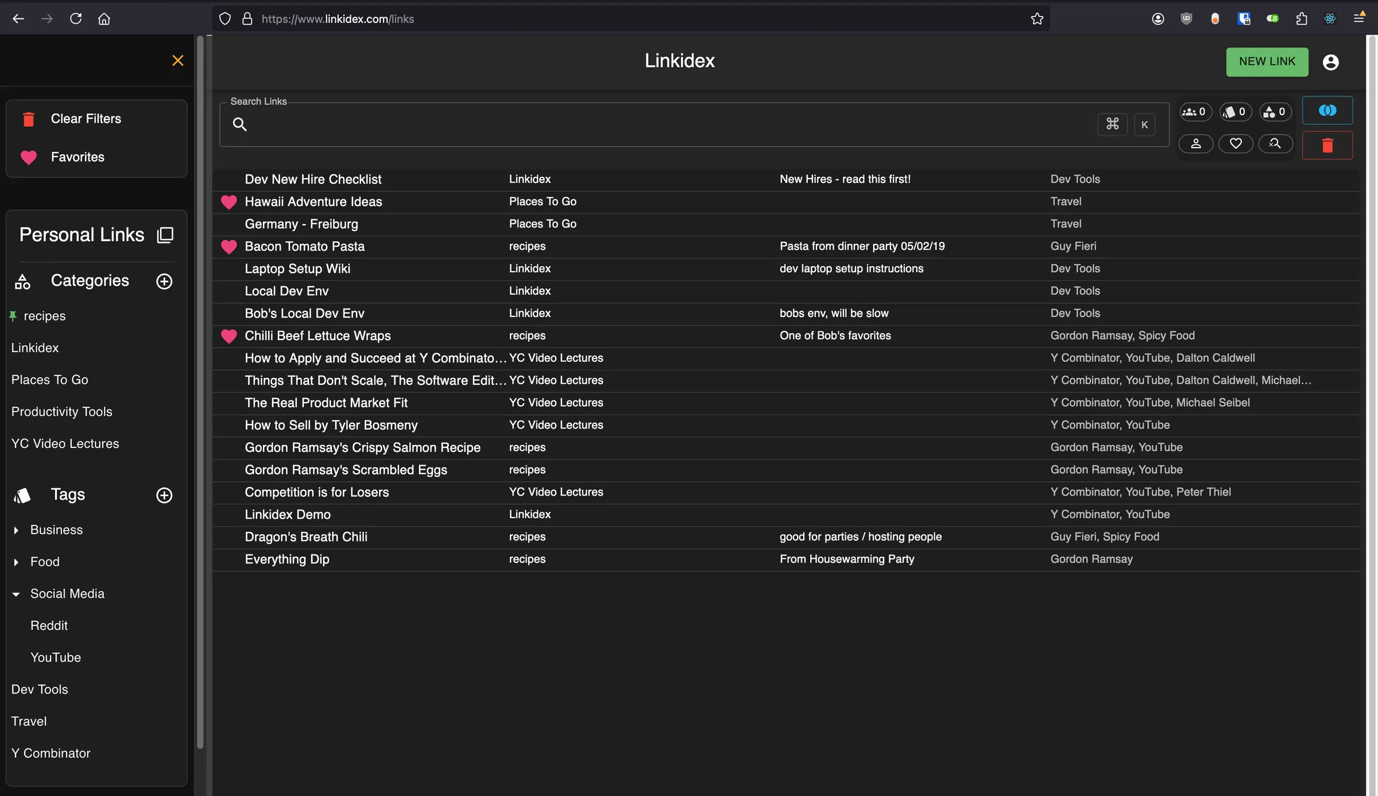Open the account profile icon

(x=1330, y=62)
